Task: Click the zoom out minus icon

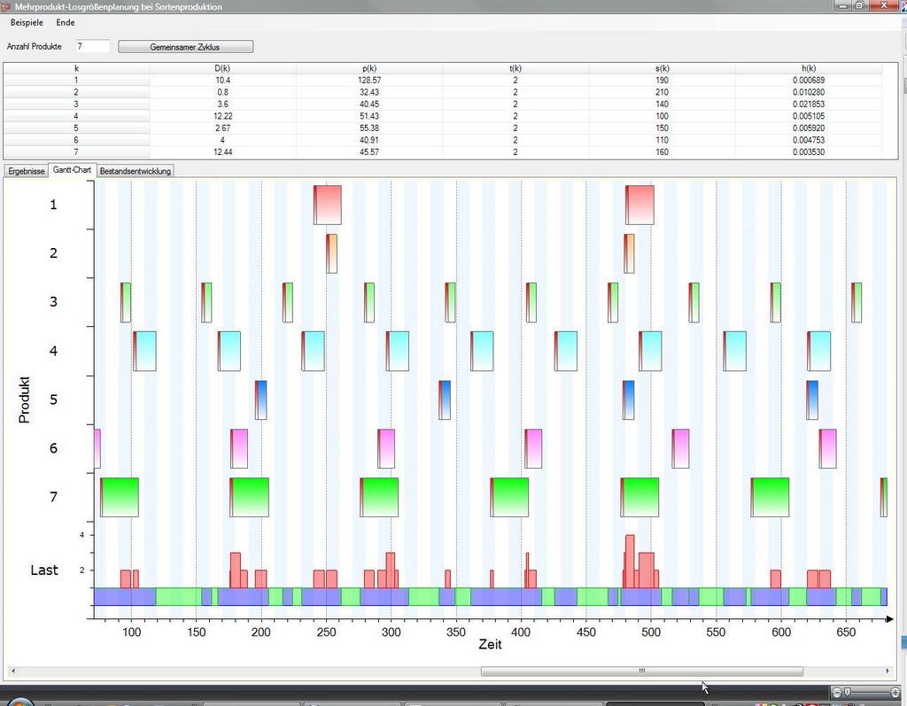Action: (x=837, y=691)
